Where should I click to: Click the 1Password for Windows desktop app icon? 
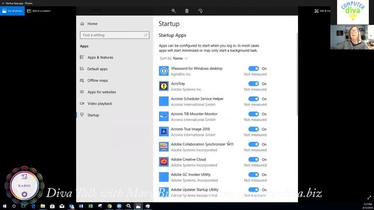point(164,71)
